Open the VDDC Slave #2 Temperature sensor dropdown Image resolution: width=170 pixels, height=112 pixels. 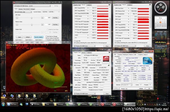pos(88,24)
